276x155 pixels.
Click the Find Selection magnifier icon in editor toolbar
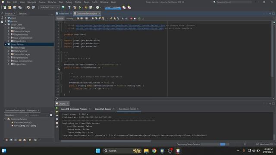pos(93,19)
